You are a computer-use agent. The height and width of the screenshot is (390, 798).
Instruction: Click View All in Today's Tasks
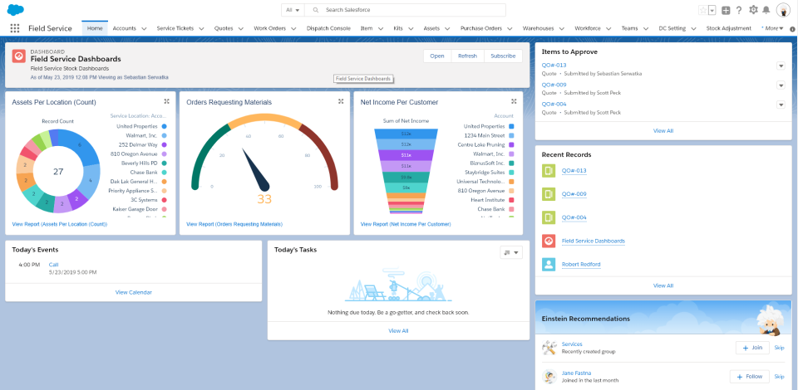click(x=398, y=330)
